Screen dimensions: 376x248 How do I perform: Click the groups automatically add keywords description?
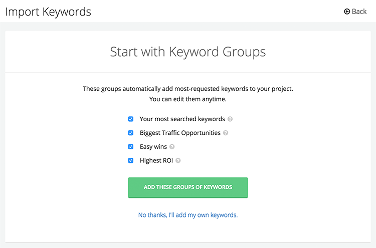click(x=188, y=89)
